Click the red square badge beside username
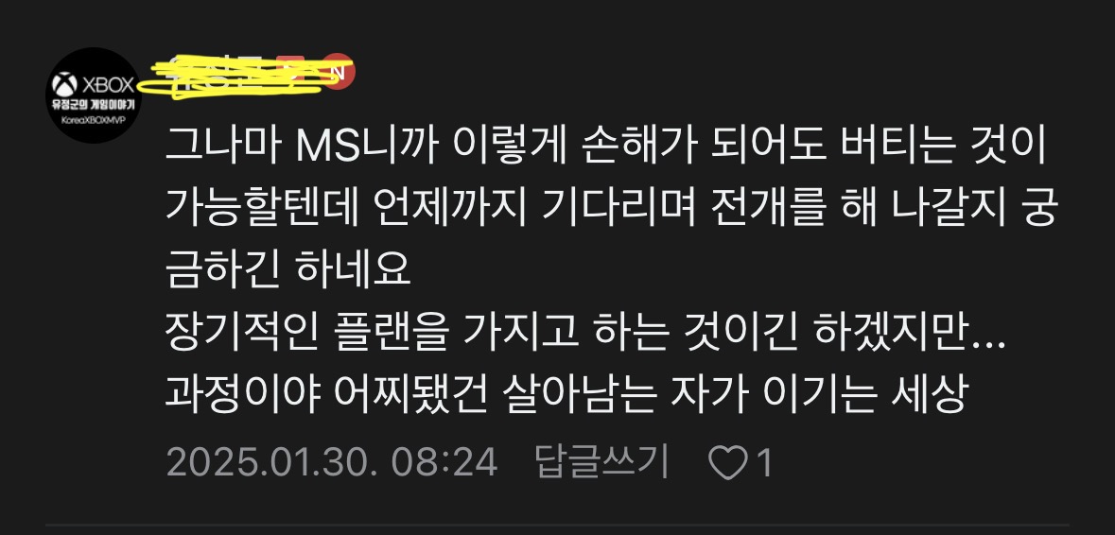Viewport: 1115px width, 535px height. 290,70
